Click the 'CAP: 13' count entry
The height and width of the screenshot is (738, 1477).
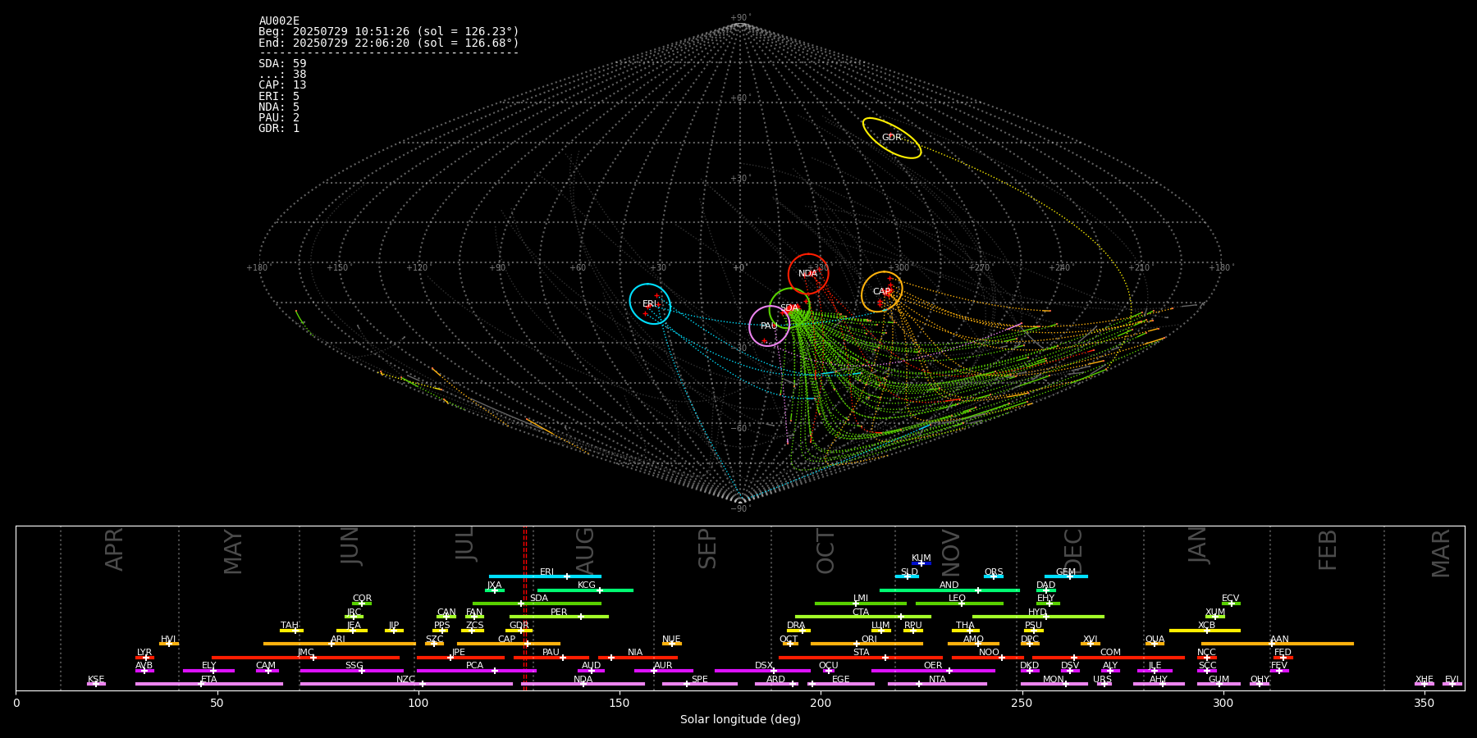282,85
